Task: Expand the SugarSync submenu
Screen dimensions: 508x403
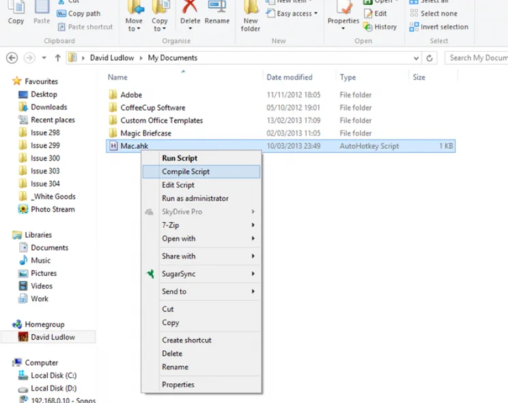Action: point(201,274)
